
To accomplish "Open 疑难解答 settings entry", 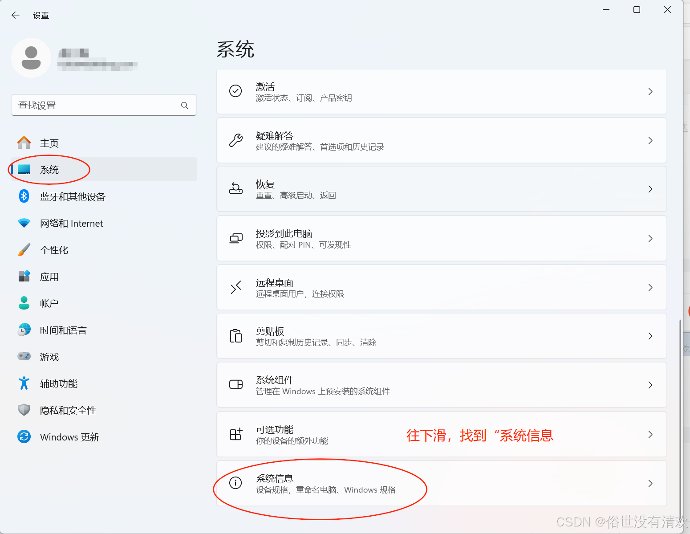I will (442, 140).
